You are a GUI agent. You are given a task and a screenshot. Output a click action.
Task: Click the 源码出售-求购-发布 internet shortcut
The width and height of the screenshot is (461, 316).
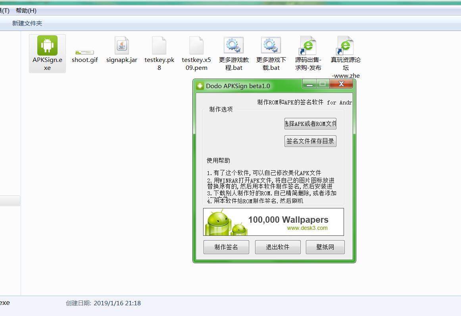point(308,46)
